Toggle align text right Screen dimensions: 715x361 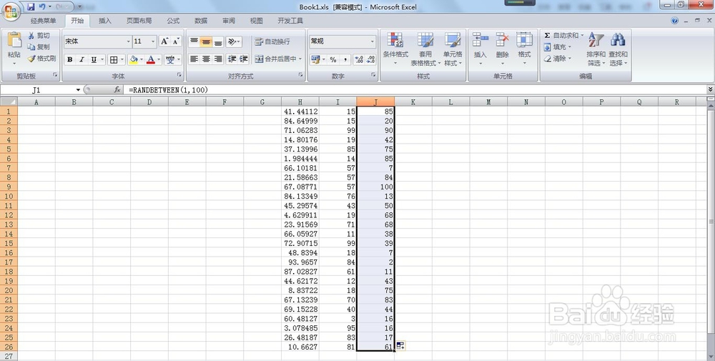click(218, 59)
